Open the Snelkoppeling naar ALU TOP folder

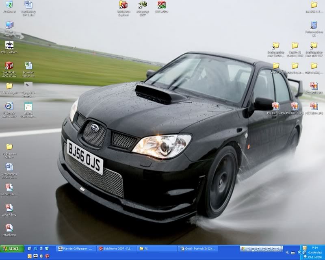[x=314, y=50]
